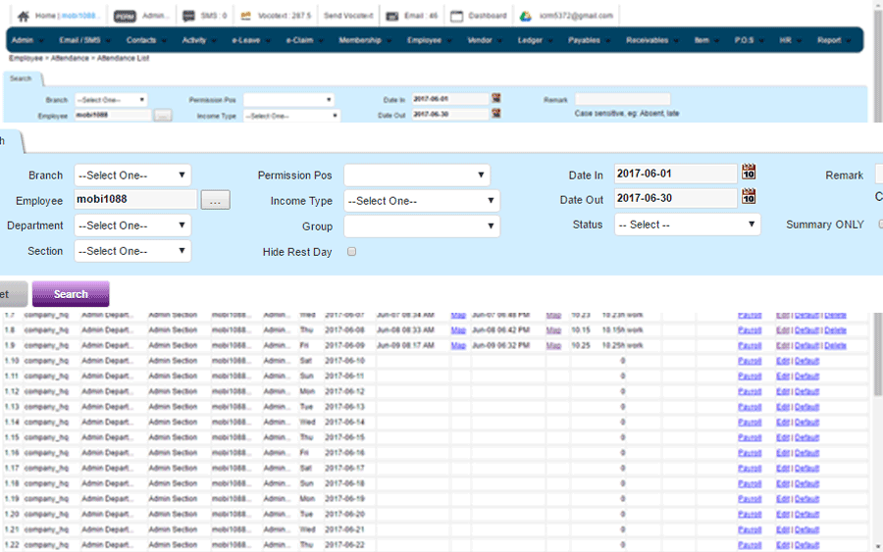The height and width of the screenshot is (552, 883).
Task: Open calendar beside enlarged Date In field
Action: tap(749, 172)
